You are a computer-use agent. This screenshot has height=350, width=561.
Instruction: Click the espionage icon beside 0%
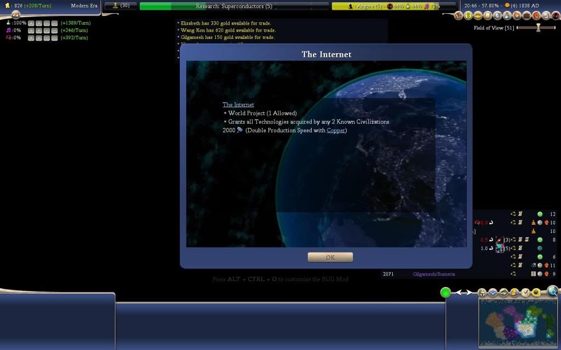click(9, 38)
